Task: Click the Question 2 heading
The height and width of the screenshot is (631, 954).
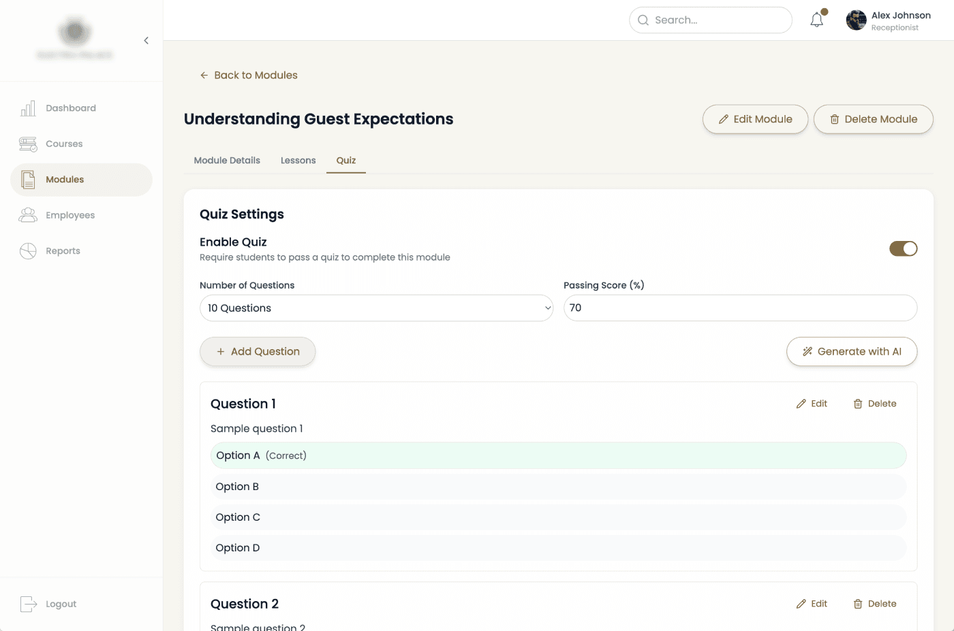Action: [245, 604]
